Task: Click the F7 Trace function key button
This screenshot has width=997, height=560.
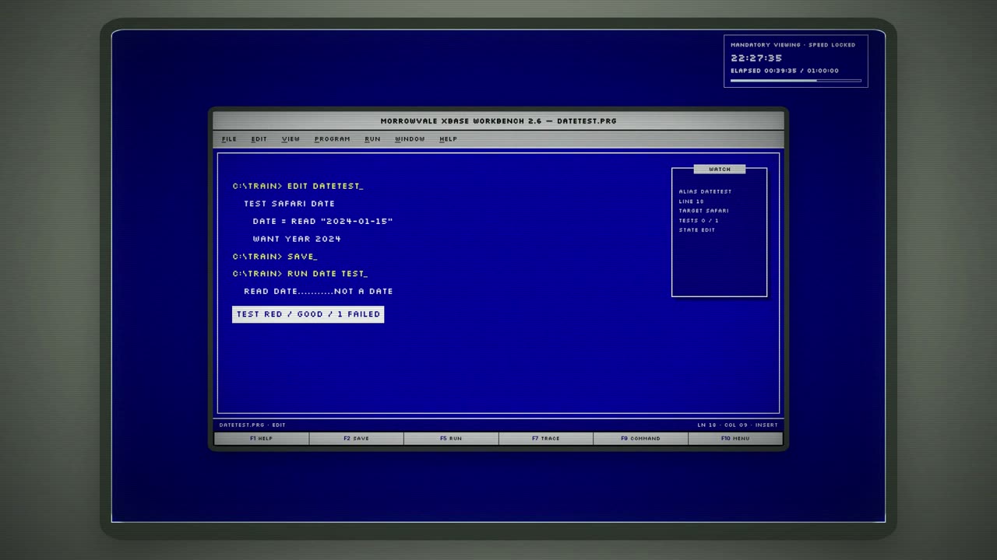Action: pos(546,439)
